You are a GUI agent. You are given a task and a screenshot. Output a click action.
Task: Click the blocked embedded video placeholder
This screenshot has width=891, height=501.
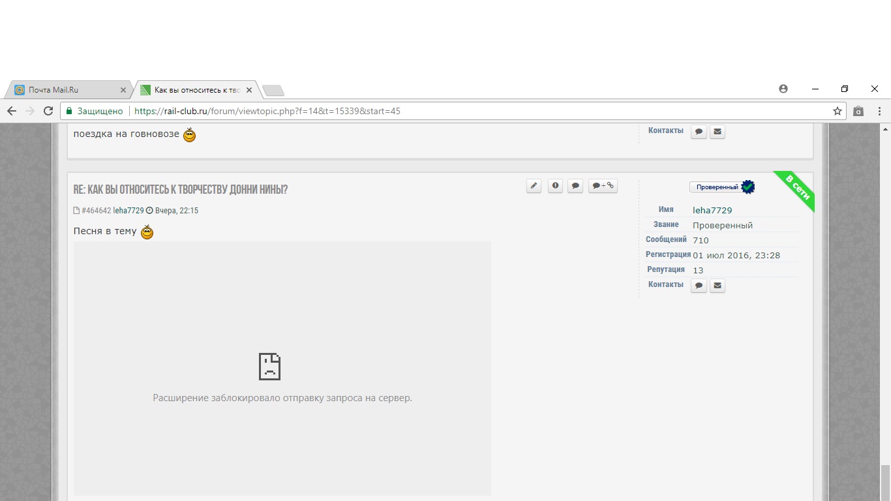(282, 369)
